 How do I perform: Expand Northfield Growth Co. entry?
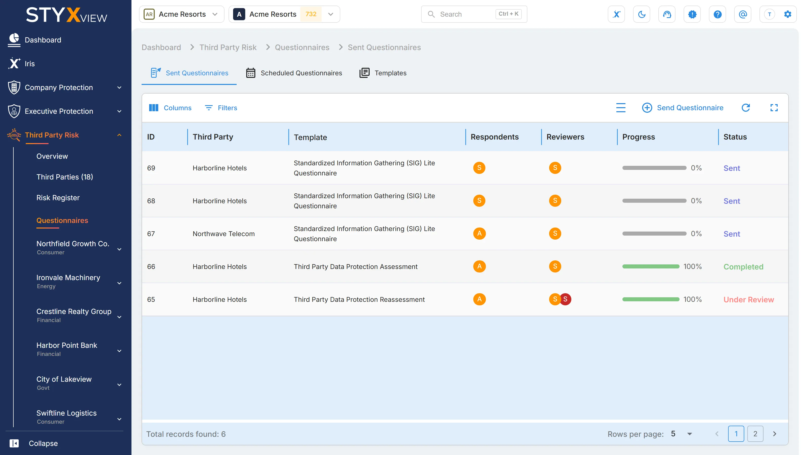tap(119, 249)
